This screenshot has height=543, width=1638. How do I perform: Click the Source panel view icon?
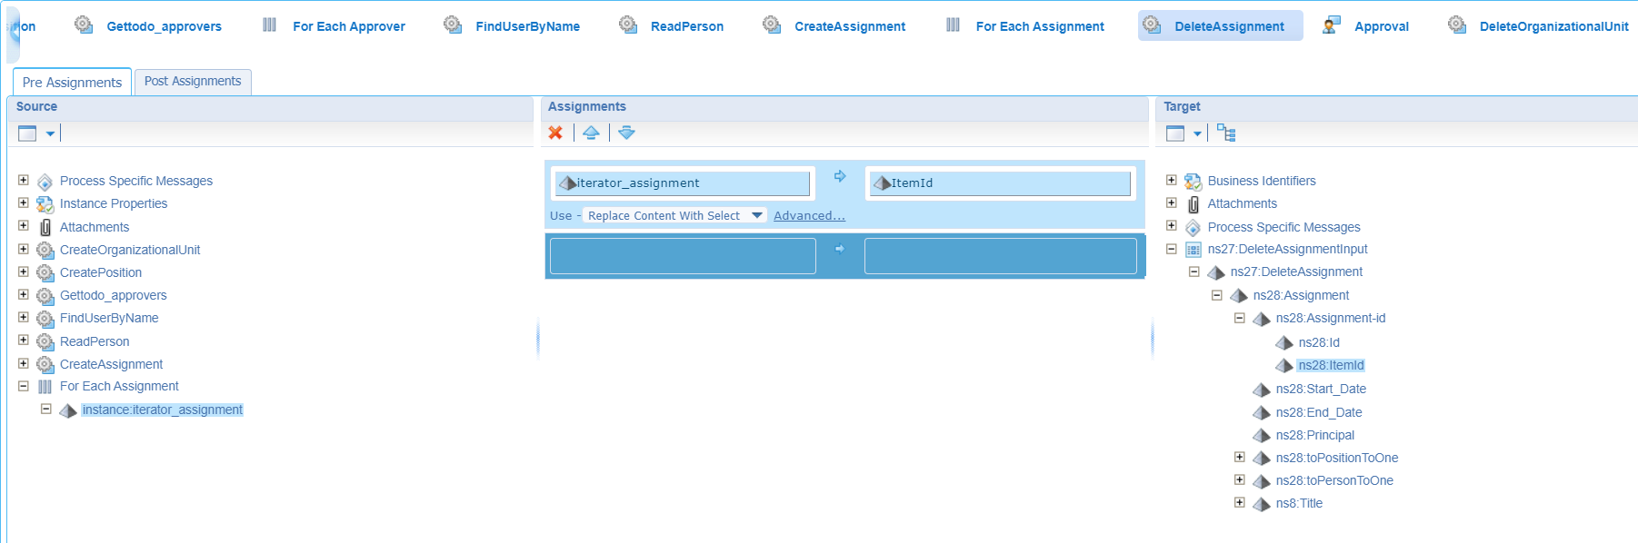coord(27,133)
